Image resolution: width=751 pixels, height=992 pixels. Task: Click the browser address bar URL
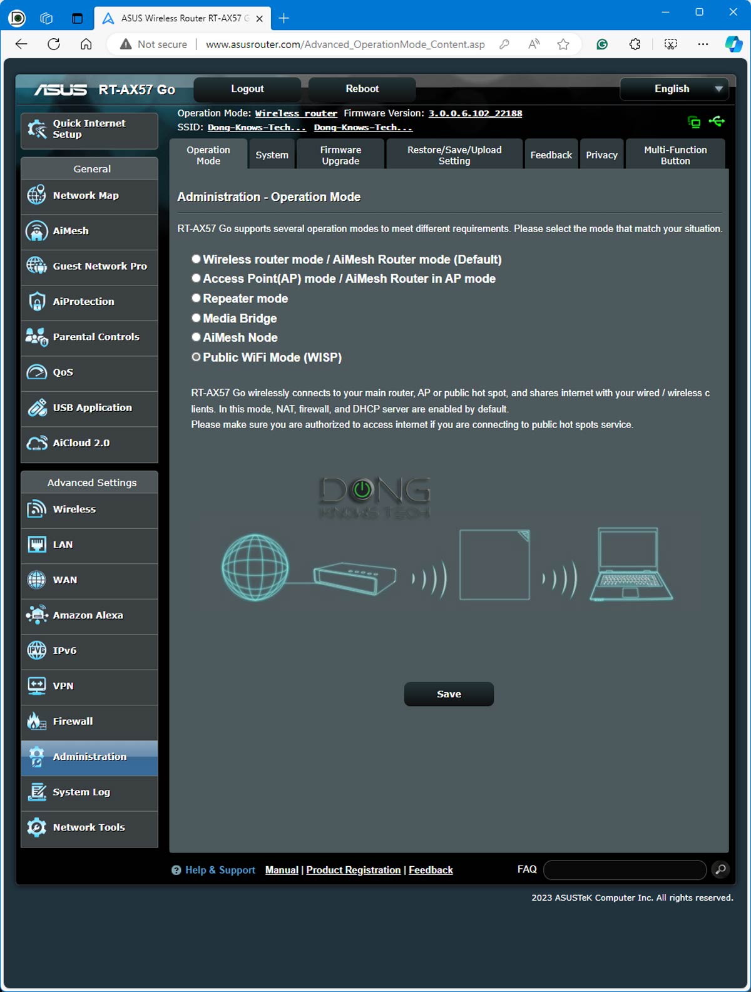pos(345,44)
